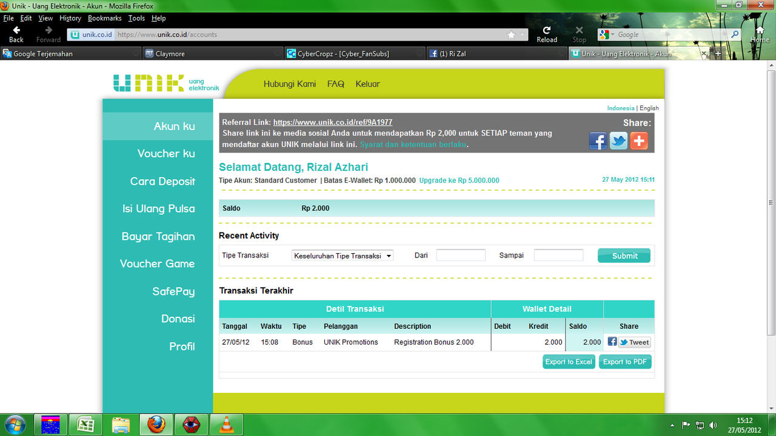776x436 pixels.
Task: Click the network icon in system tray
Action: click(x=700, y=425)
